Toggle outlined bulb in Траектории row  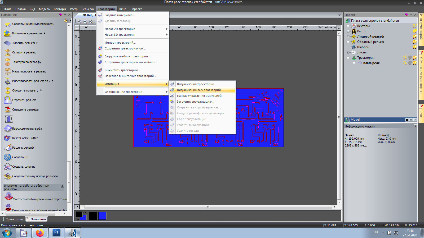pyautogui.click(x=405, y=58)
